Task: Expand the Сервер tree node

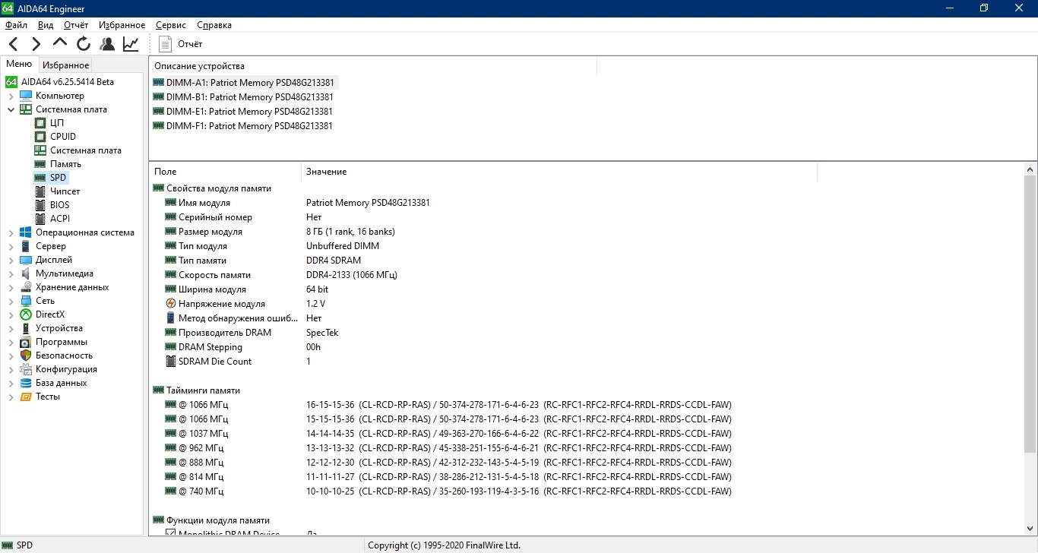Action: click(x=11, y=246)
